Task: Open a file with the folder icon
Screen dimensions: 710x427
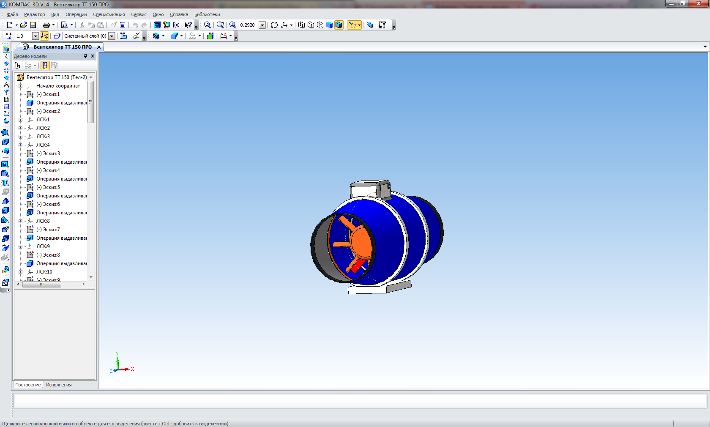Action: pos(24,25)
